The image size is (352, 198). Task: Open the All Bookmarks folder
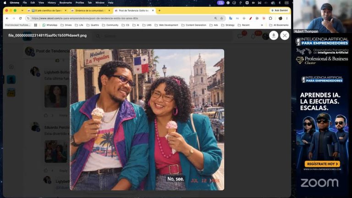[x=279, y=25]
